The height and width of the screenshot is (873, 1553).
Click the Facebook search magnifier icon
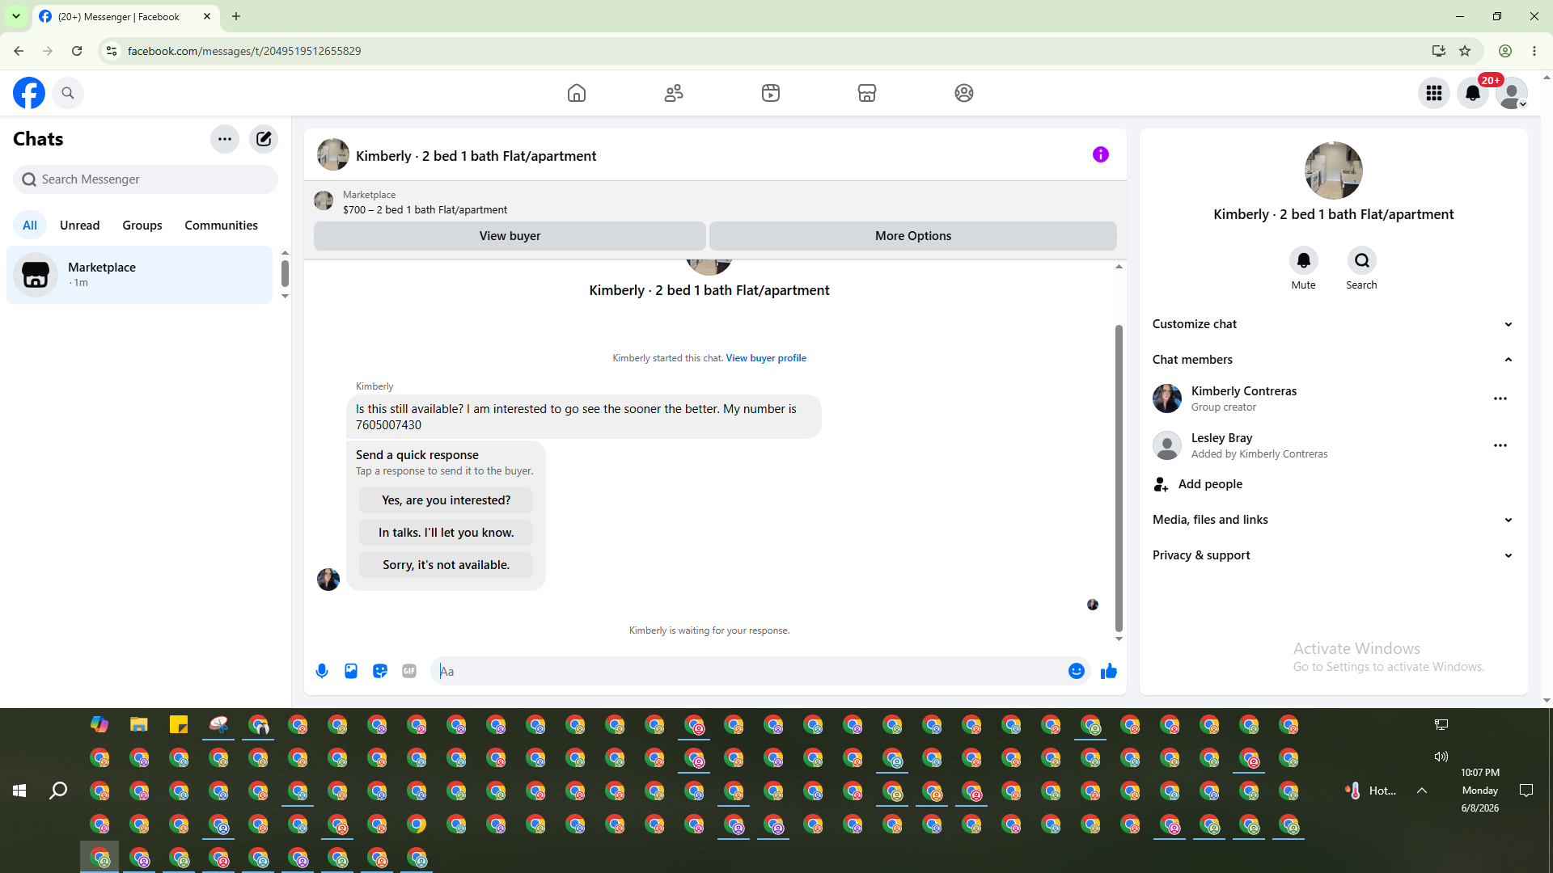click(x=68, y=93)
